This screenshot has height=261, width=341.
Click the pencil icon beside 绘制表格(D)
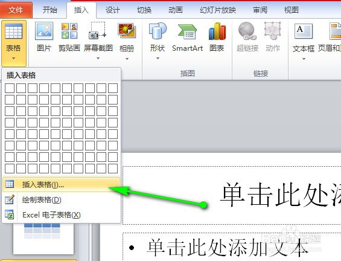[10, 199]
